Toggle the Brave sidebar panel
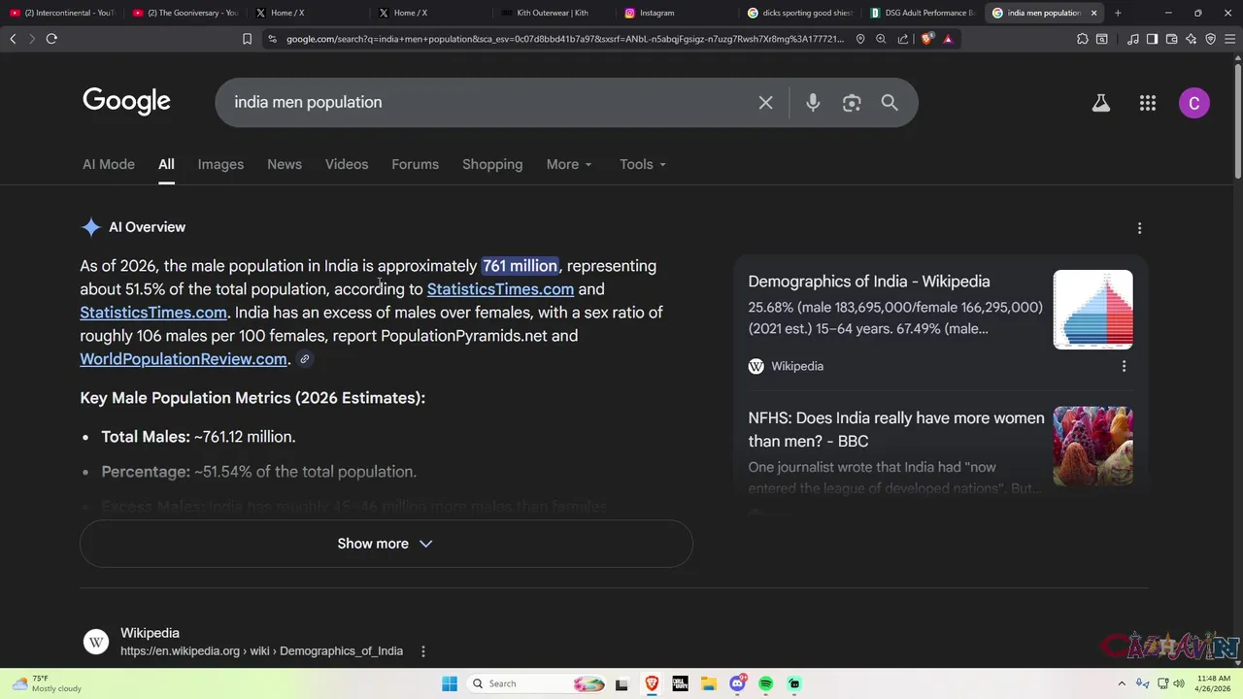This screenshot has height=699, width=1243. pos(1152,39)
